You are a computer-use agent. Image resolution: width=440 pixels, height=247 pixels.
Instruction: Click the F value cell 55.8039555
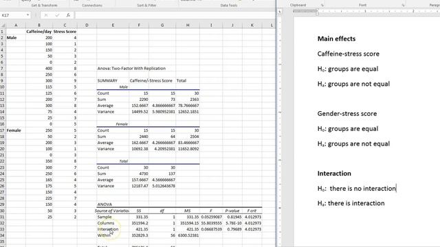(211, 223)
